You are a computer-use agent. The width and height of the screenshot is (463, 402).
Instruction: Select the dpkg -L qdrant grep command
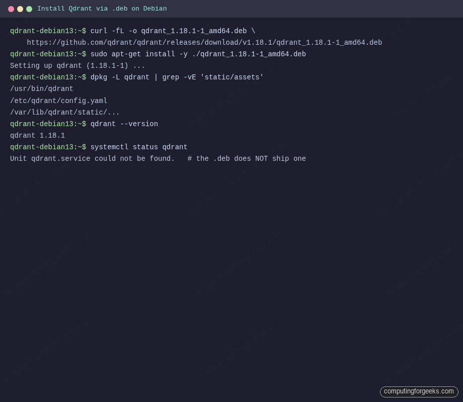pyautogui.click(x=177, y=77)
